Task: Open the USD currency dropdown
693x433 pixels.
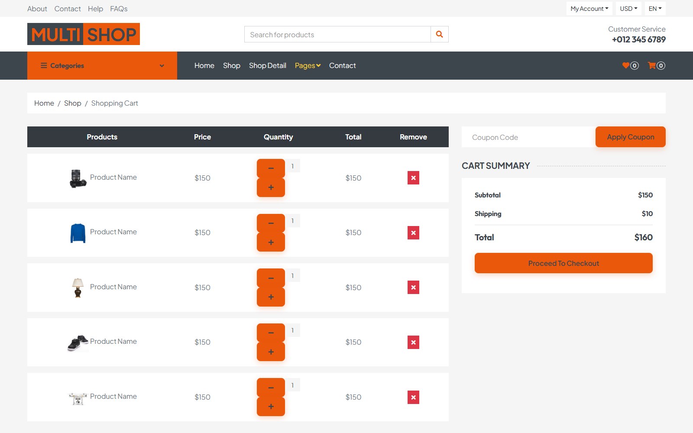Action: coord(628,9)
